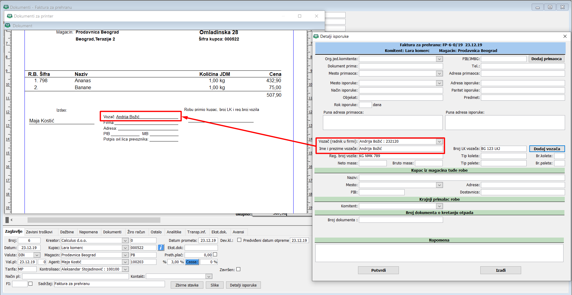Click the Slike button
Viewport: 572px width, 295px height.
pyautogui.click(x=215, y=285)
